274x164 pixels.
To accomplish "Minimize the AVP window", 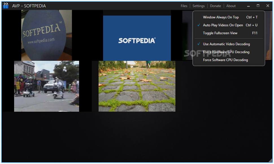I will 248,6.
